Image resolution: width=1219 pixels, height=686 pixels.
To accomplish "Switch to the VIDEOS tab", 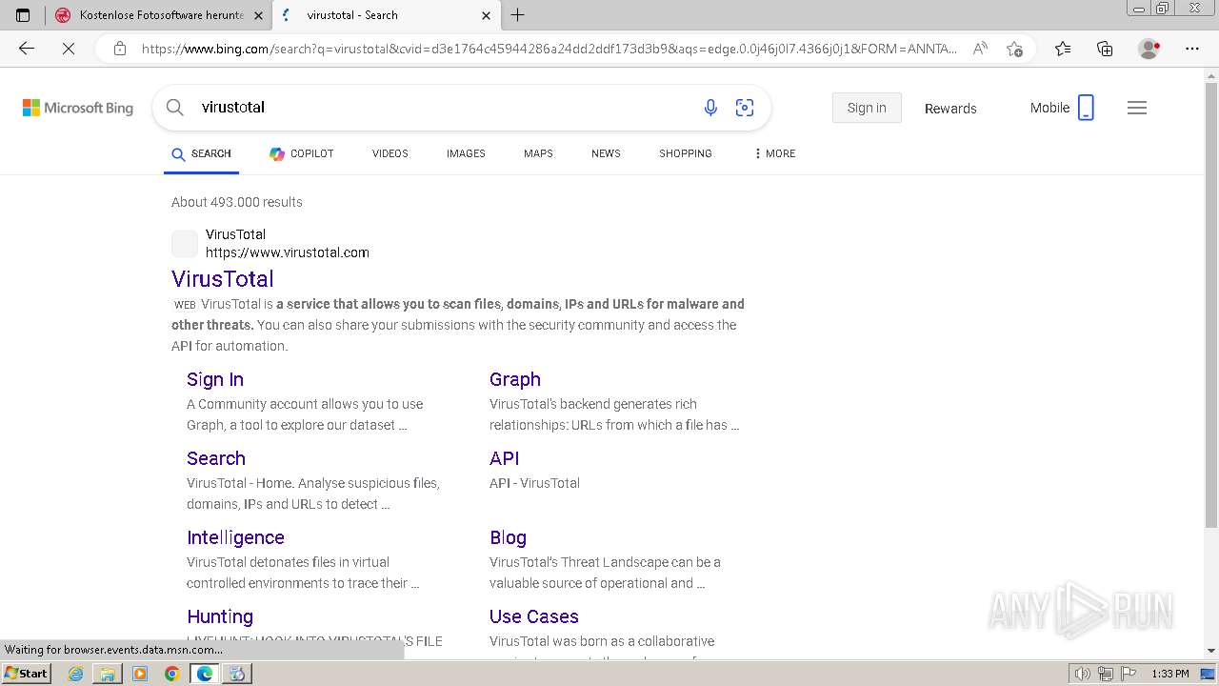I will pyautogui.click(x=390, y=153).
